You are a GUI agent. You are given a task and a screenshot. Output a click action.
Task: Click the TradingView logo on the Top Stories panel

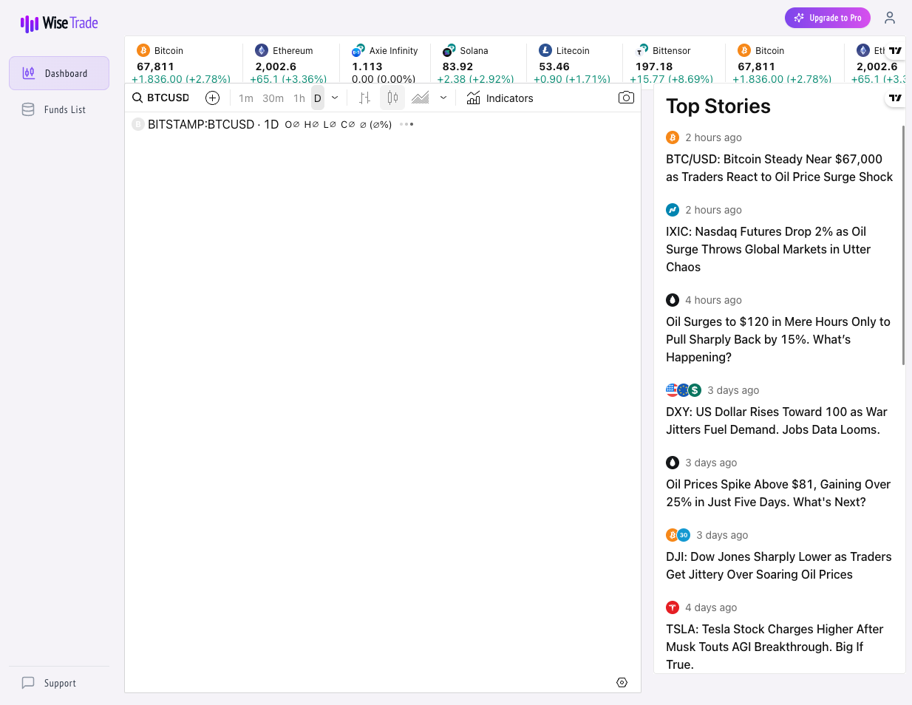point(894,97)
